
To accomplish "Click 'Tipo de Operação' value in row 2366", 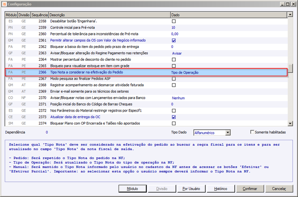I will 185,72.
